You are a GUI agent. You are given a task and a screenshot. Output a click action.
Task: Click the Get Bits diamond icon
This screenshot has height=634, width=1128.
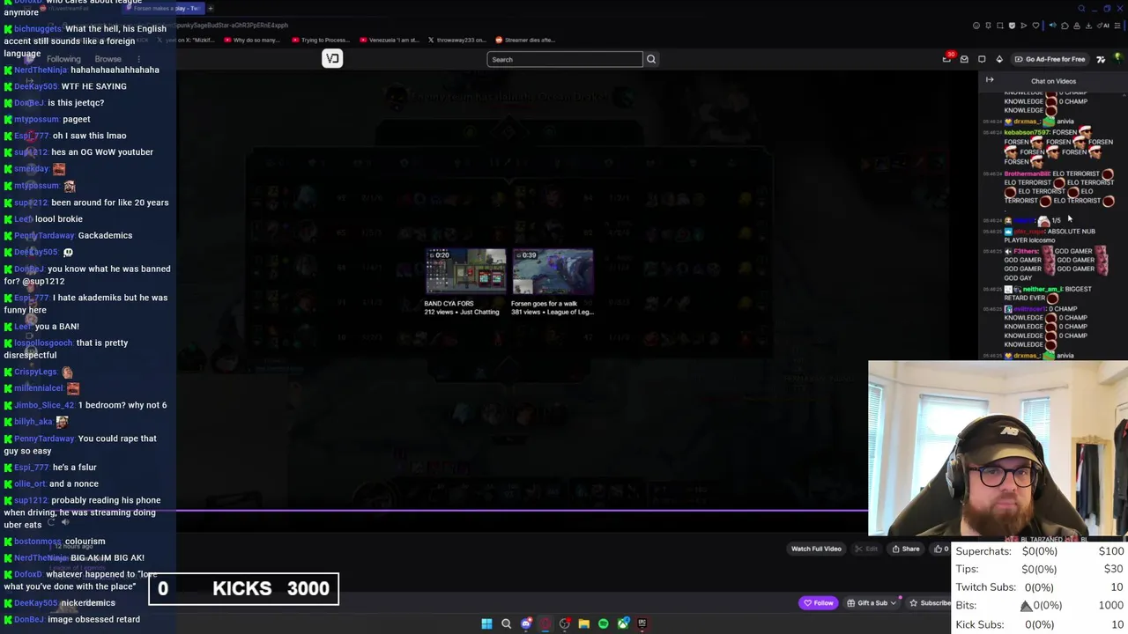[999, 59]
